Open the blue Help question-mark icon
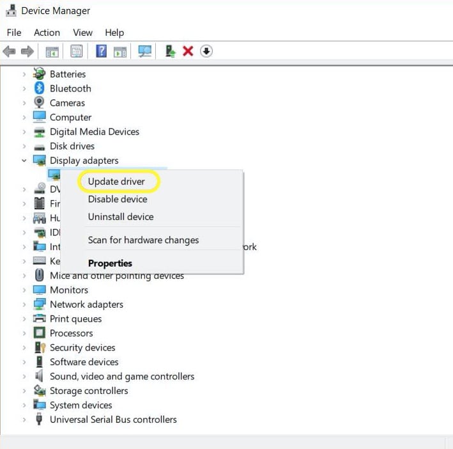Screen dimensions: 453x449 coord(101,51)
